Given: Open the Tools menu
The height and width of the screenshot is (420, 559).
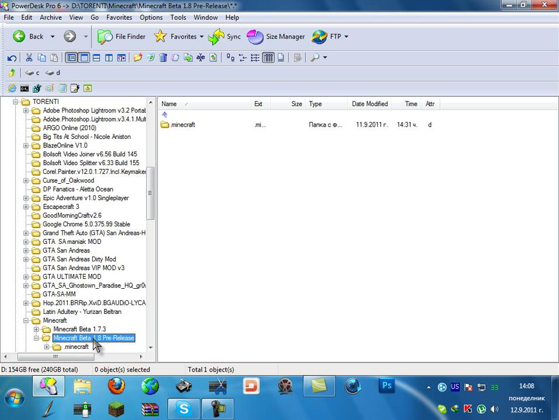Looking at the screenshot, I should coord(178,17).
